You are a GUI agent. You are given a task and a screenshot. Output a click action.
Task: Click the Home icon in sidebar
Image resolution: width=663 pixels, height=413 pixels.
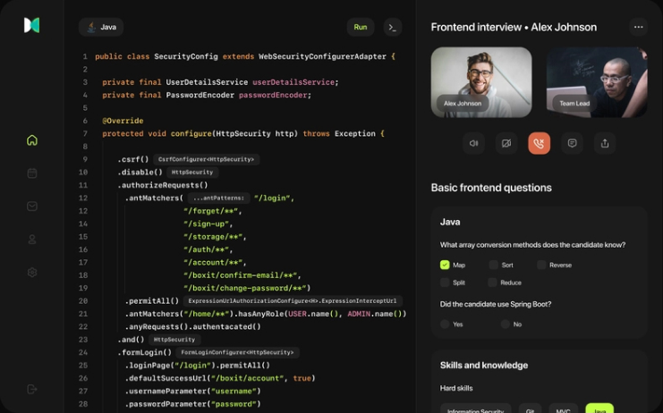coord(32,140)
